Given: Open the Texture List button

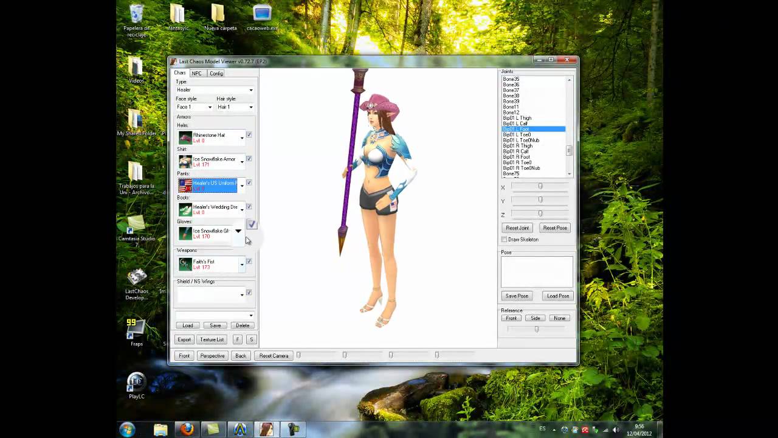Looking at the screenshot, I should pyautogui.click(x=212, y=339).
